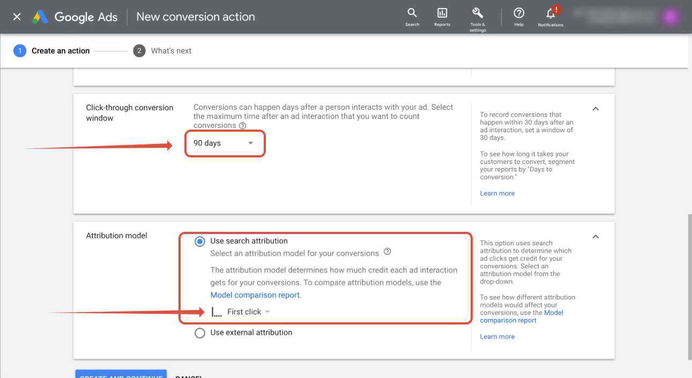Image resolution: width=692 pixels, height=378 pixels.
Task: Select Use external attribution option
Action: pyautogui.click(x=200, y=333)
